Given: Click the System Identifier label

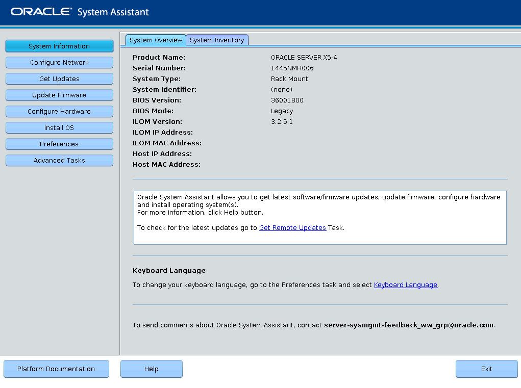Looking at the screenshot, I should click(164, 89).
